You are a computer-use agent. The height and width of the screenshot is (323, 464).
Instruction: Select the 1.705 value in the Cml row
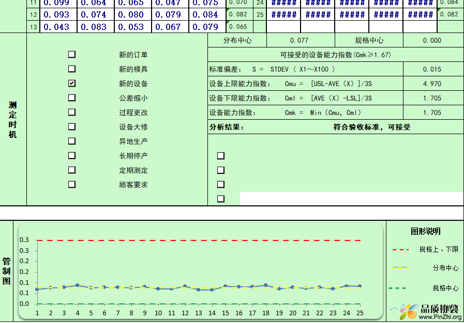point(433,98)
